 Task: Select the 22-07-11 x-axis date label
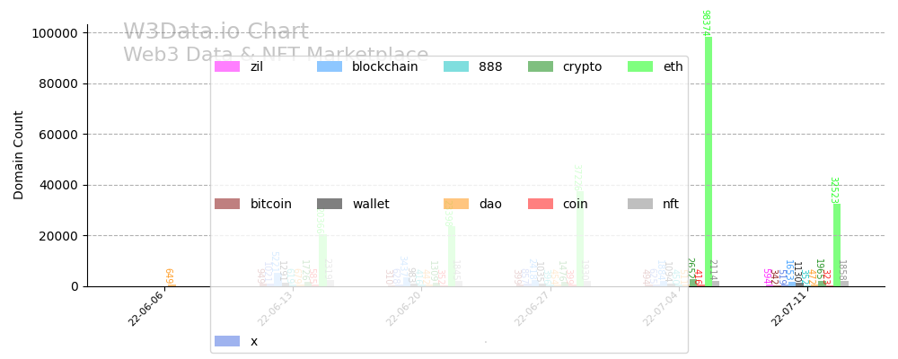pos(789,308)
